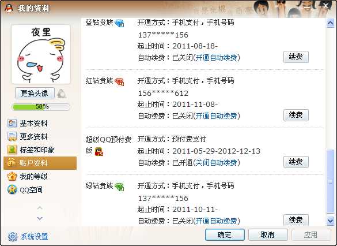The height and width of the screenshot is (246, 337).
Task: Click the green diamond badge icon
Action: pyautogui.click(x=119, y=187)
